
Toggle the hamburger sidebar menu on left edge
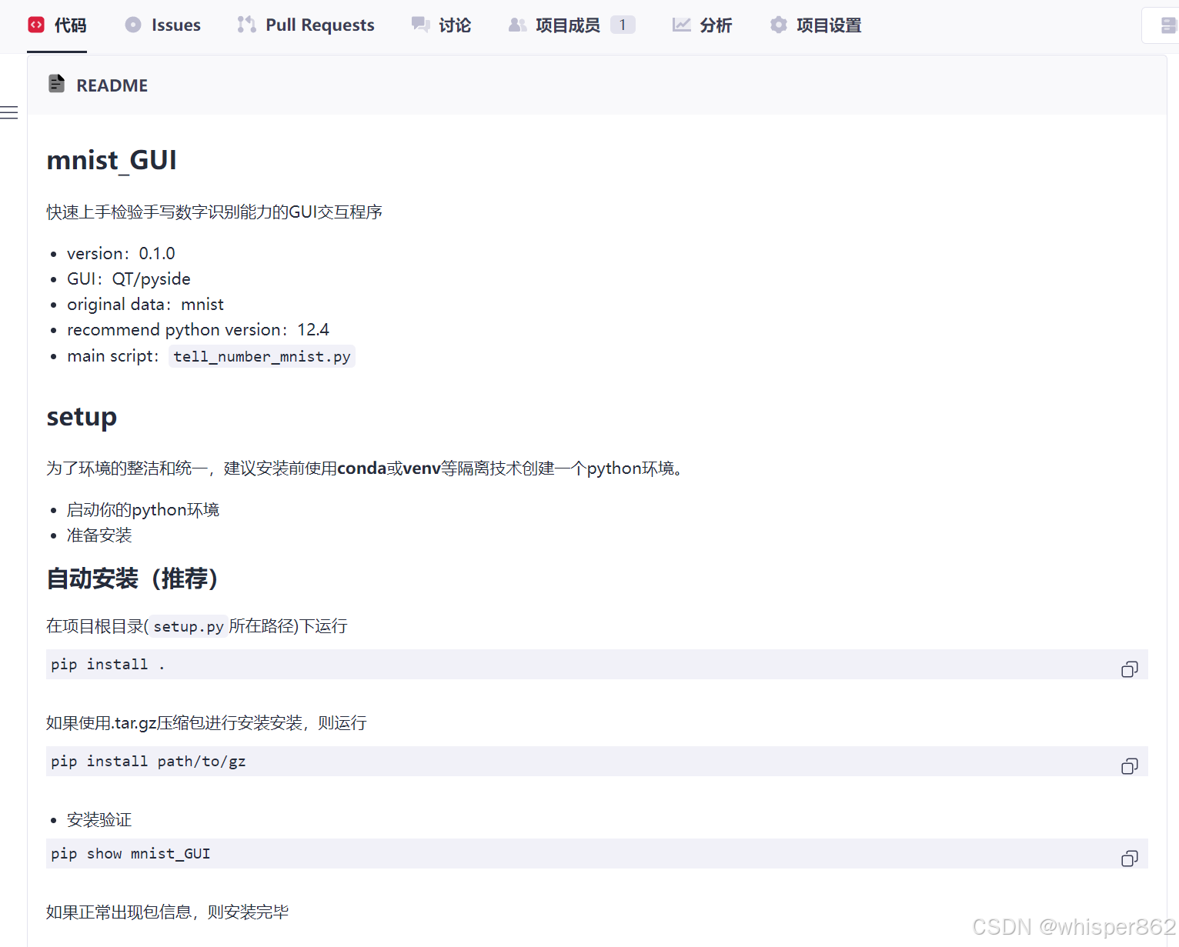point(9,112)
